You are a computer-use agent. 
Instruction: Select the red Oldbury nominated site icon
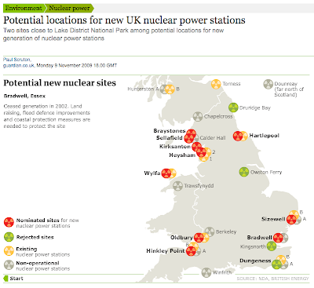(x=199, y=238)
